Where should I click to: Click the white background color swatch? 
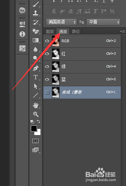tap(39, 133)
